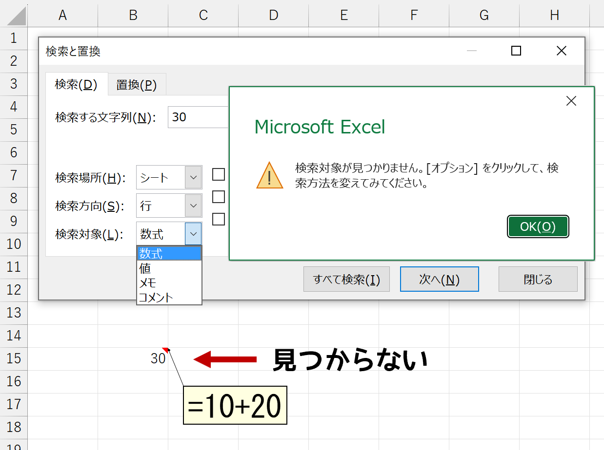Select row 18 header
Image resolution: width=604 pixels, height=450 pixels.
14,427
